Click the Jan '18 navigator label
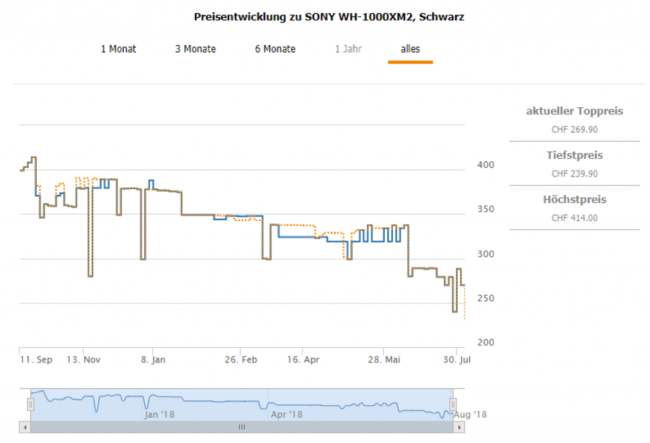 click(159, 414)
